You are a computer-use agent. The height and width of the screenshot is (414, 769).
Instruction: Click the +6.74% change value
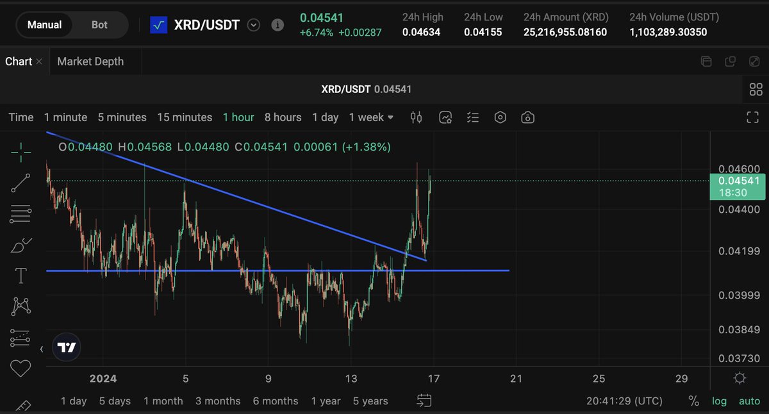(317, 32)
